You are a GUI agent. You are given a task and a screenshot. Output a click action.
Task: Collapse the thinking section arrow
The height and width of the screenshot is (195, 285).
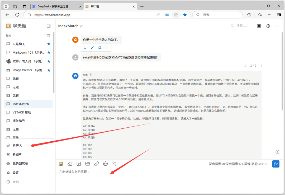[91, 75]
